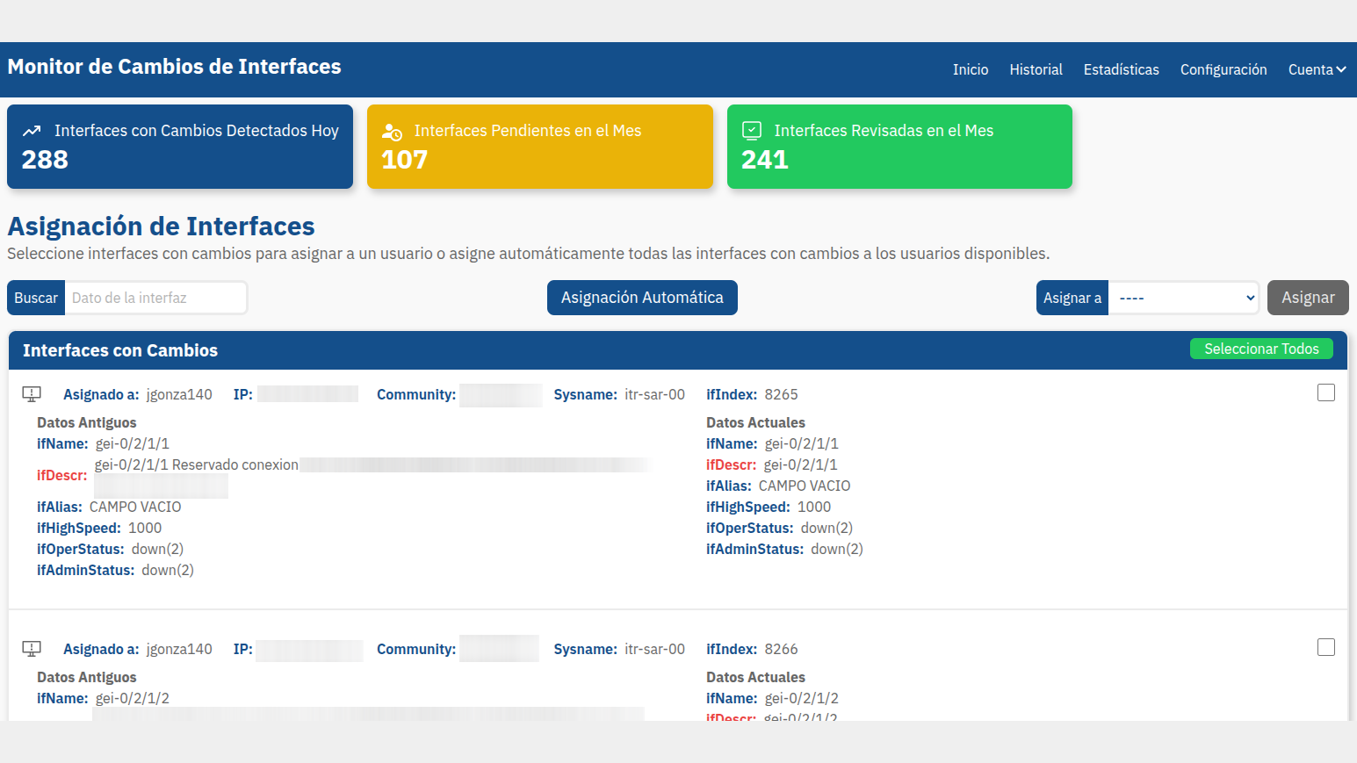Click the Interfaces con Cambios panel heading

pos(120,350)
